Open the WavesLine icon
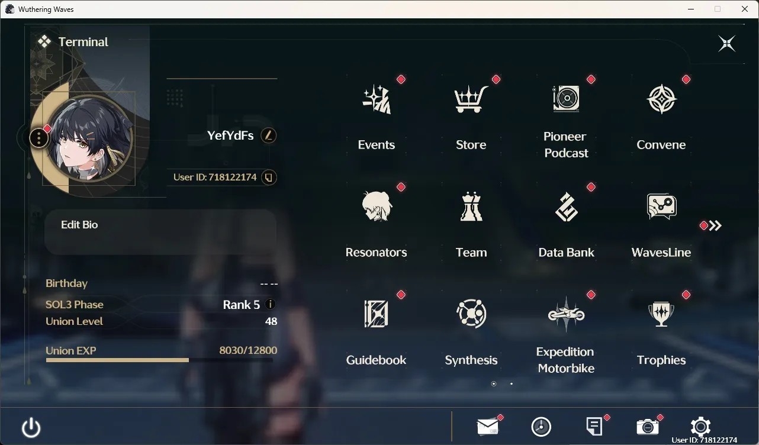 [661, 207]
